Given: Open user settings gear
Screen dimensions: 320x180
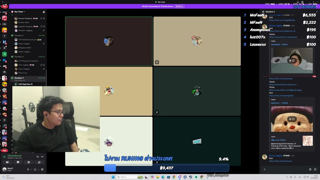Looking at the screenshot, I should 42,169.
